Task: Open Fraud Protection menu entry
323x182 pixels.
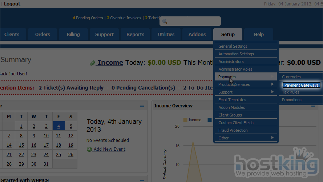Action: click(233, 130)
